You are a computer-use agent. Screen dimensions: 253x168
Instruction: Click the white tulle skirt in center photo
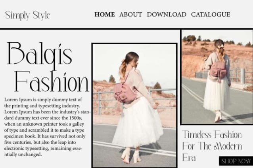138,122
